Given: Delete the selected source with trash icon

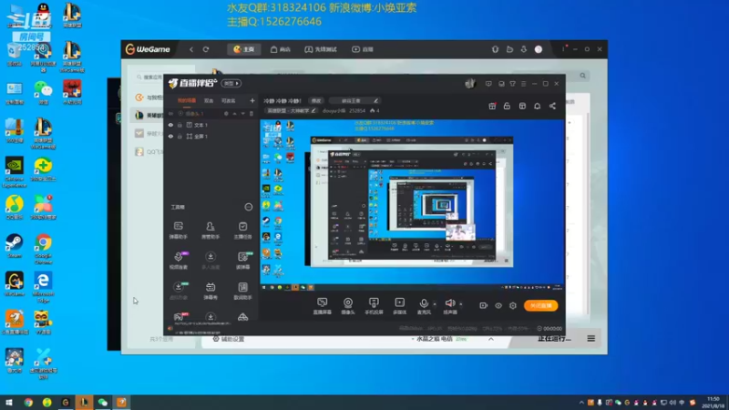Looking at the screenshot, I should coord(252,113).
